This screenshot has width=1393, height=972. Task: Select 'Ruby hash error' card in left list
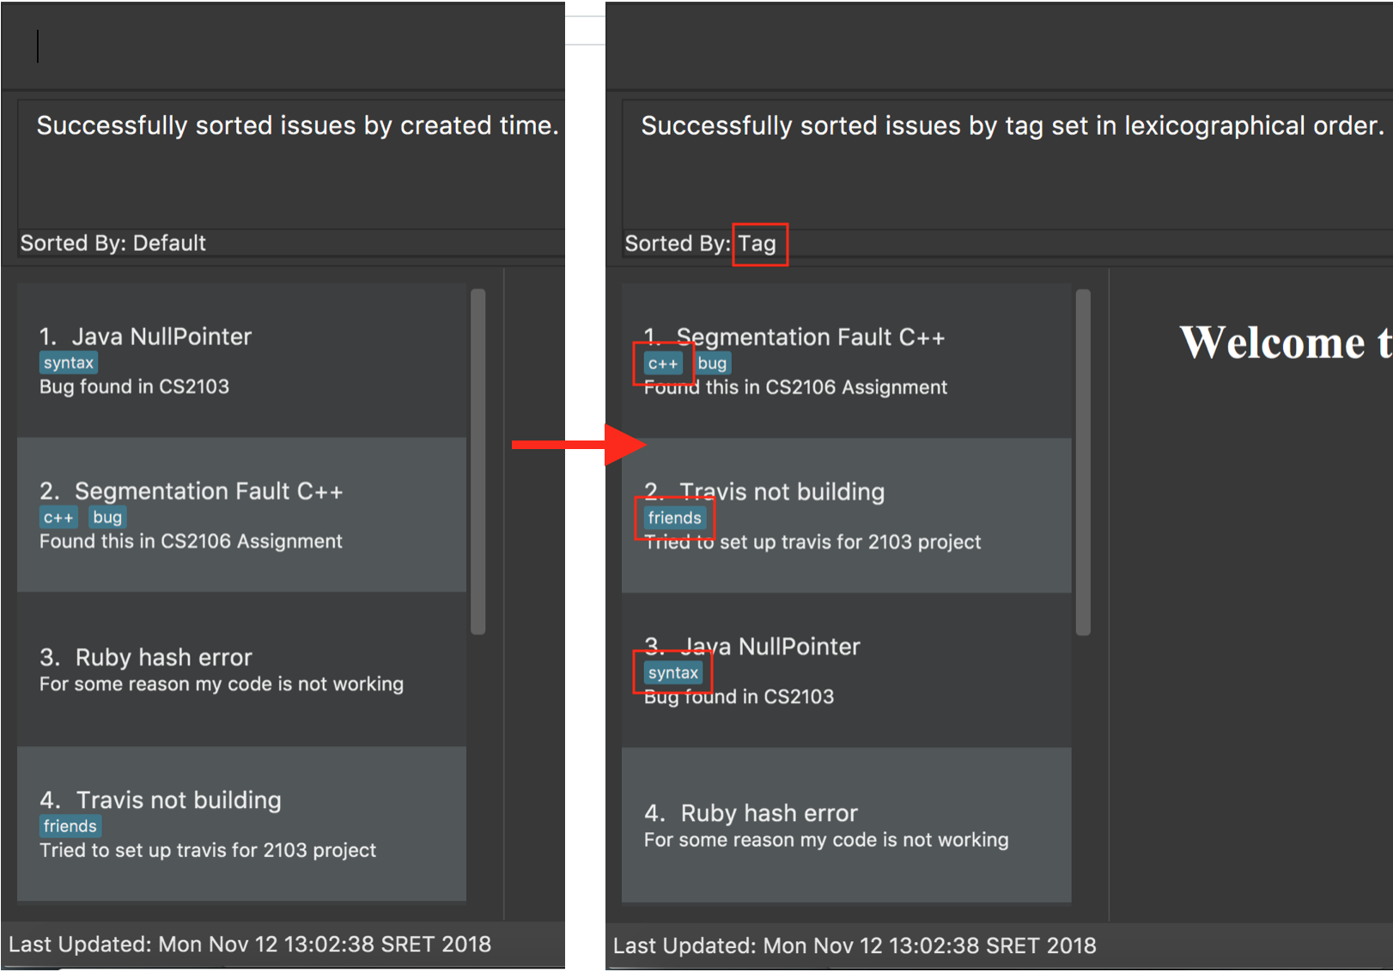pyautogui.click(x=242, y=669)
